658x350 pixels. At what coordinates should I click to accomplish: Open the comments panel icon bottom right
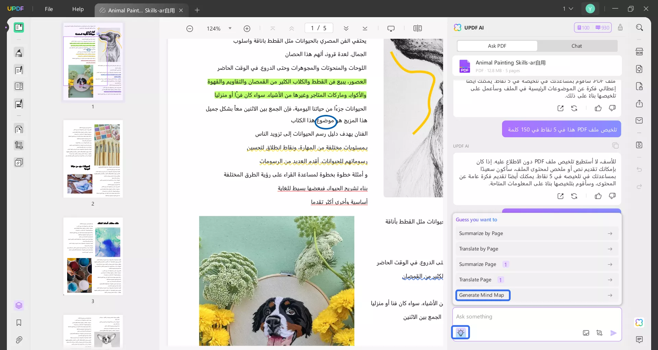tap(639, 340)
